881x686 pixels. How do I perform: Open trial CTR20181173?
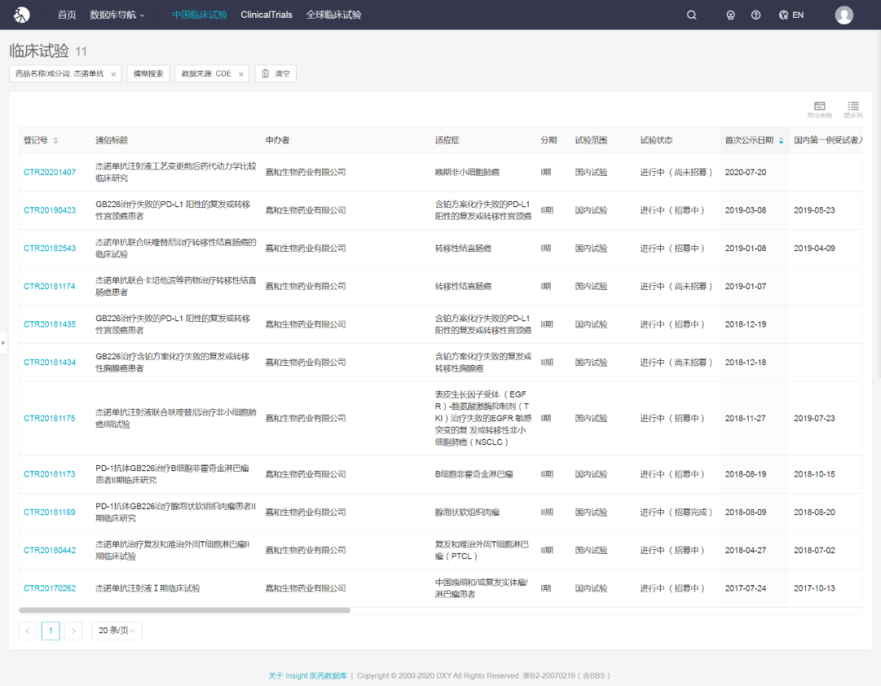[50, 474]
